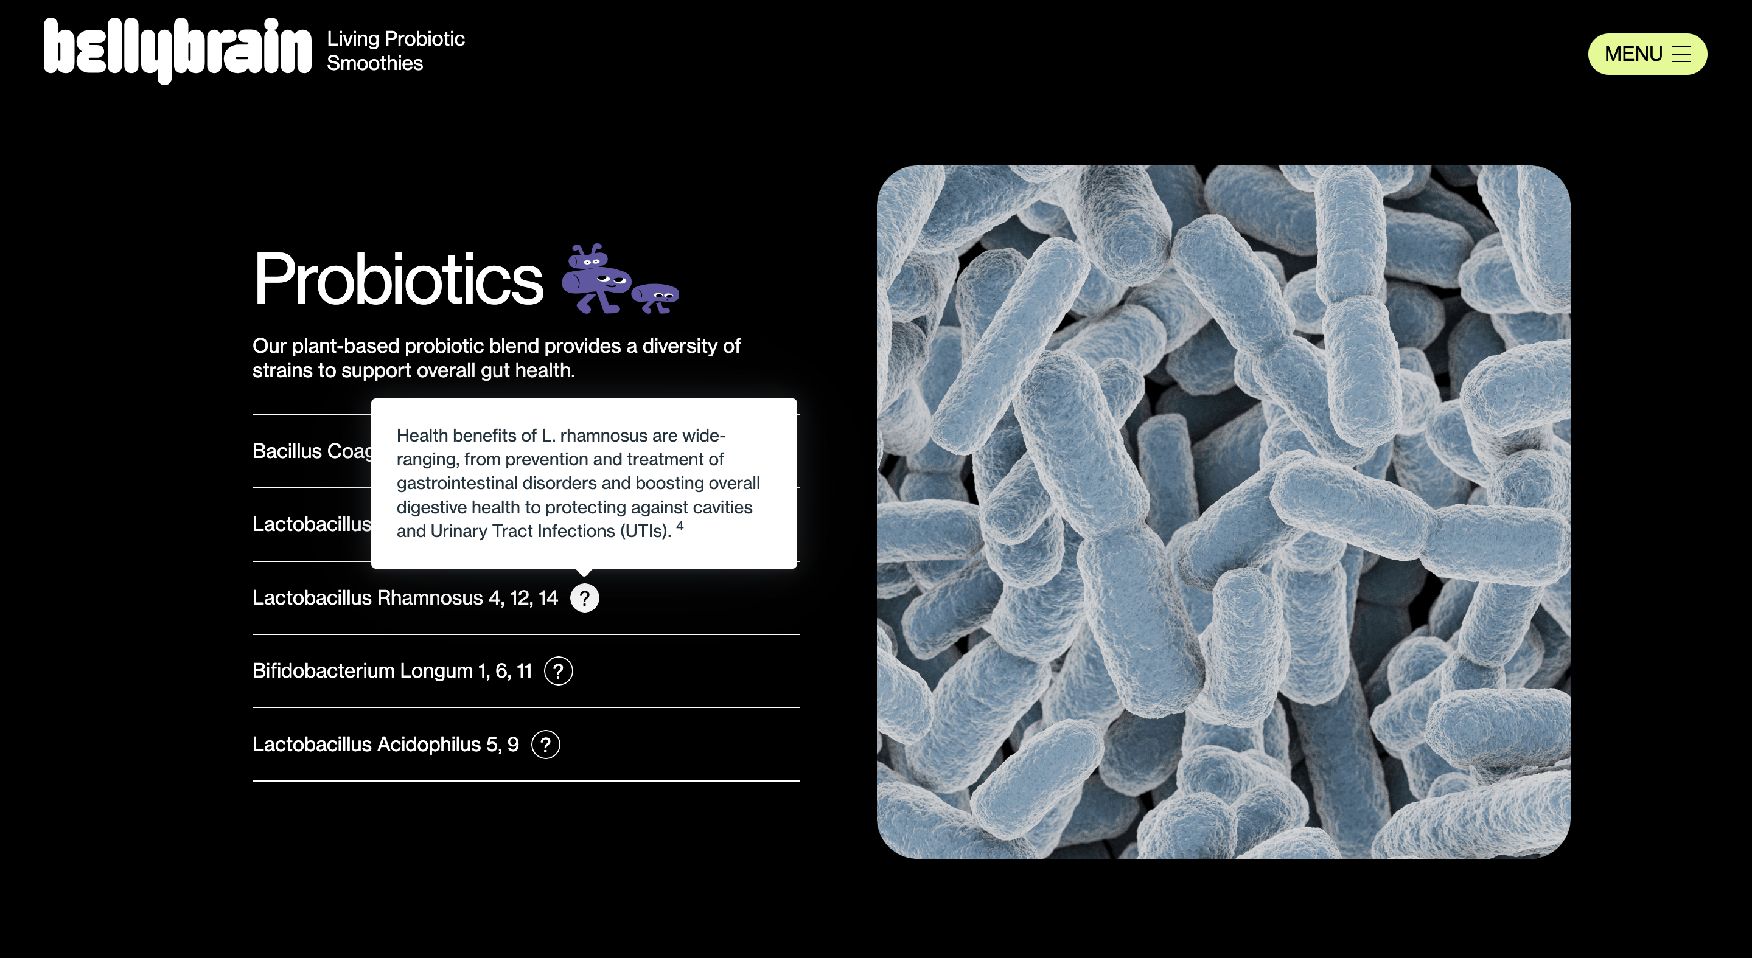Screen dimensions: 1752x958
Task: Click the bacteria microscope image
Action: point(1223,512)
